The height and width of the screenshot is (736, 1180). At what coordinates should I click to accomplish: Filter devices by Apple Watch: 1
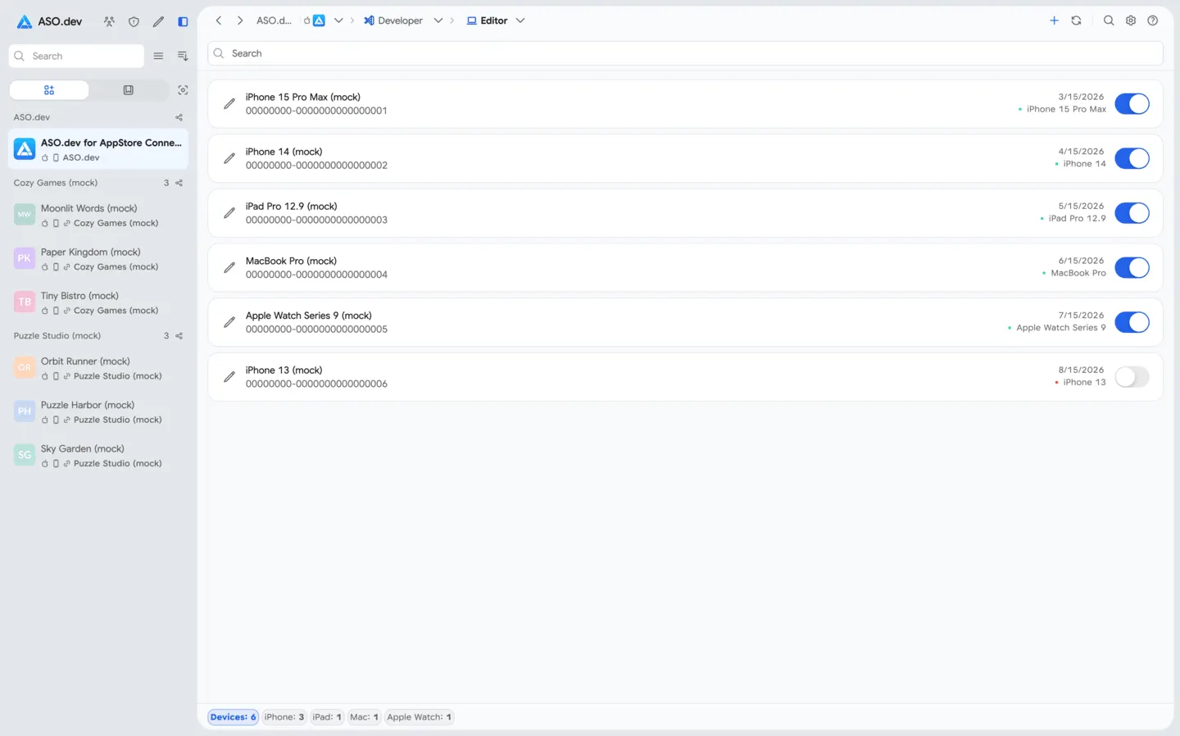[419, 717]
